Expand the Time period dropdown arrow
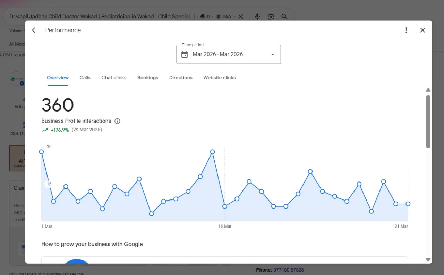 (x=273, y=54)
